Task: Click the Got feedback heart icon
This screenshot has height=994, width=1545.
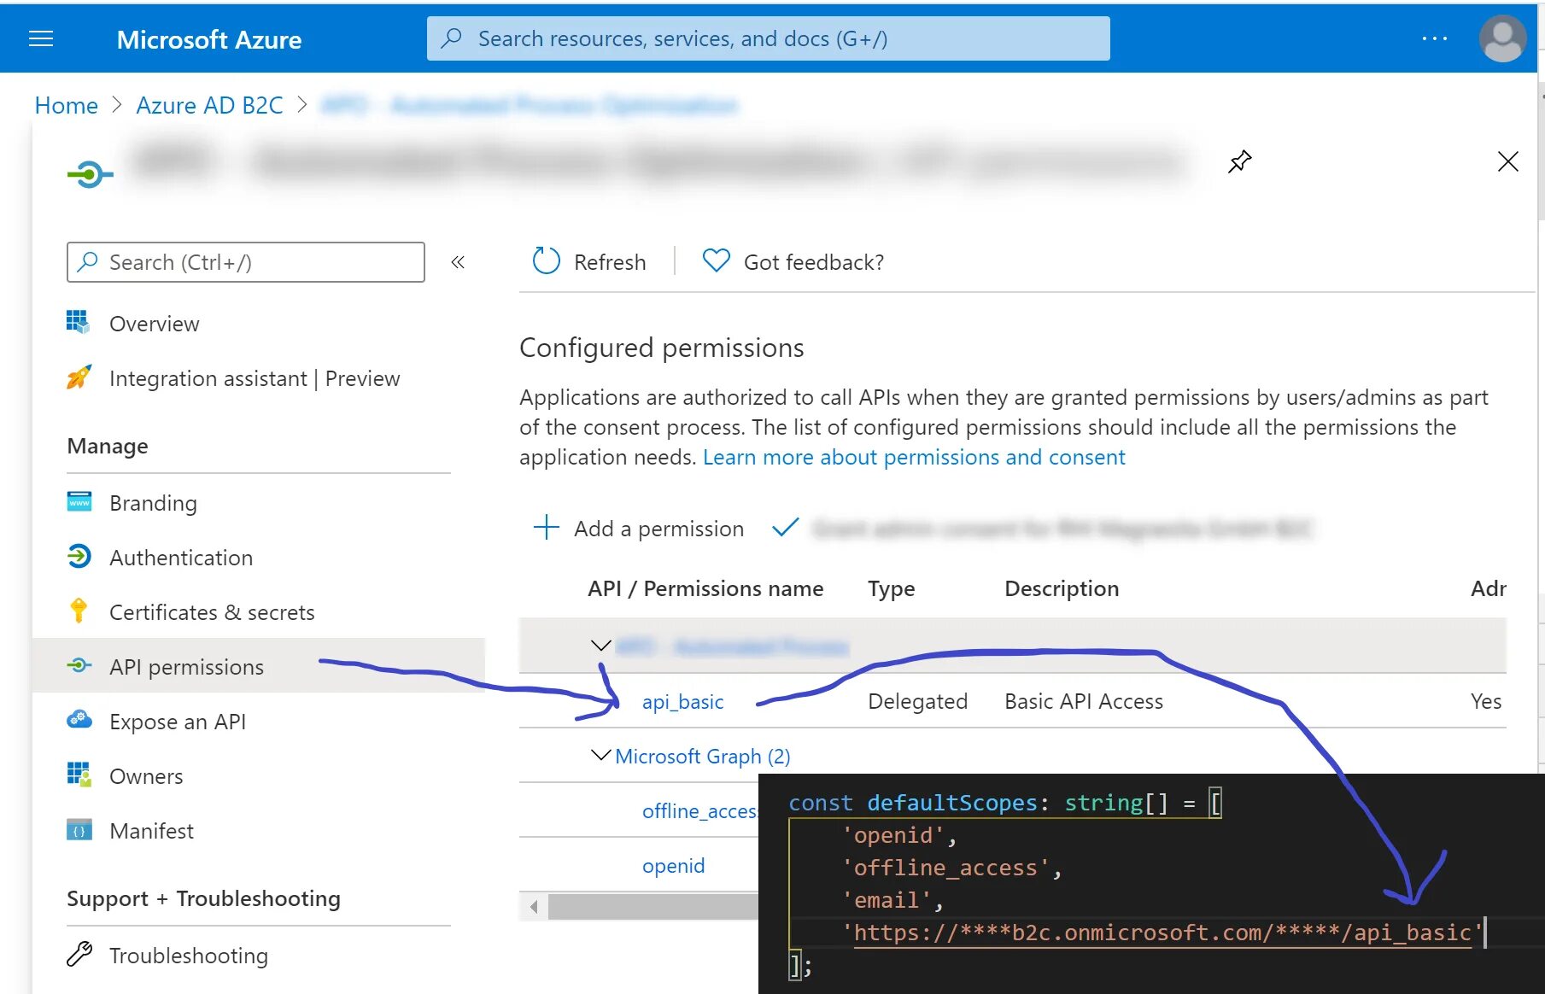Action: coord(716,260)
